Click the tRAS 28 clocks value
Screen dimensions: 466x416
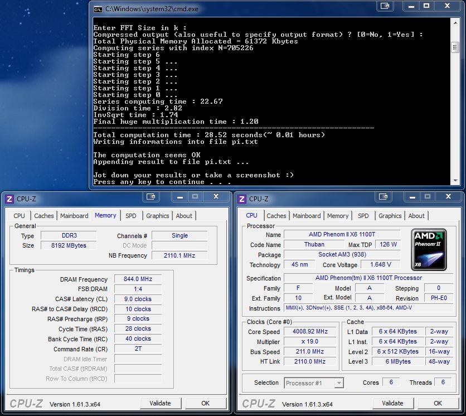[138, 328]
